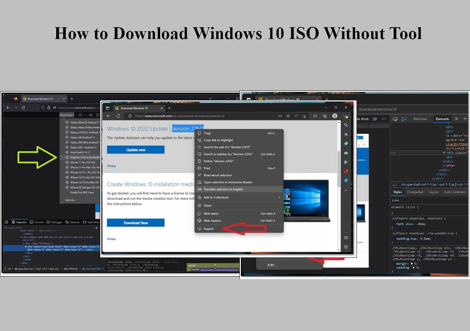Collapse the CSPvNext div node in Firefox Inspector
The height and width of the screenshot is (331, 470).
[x=23, y=243]
